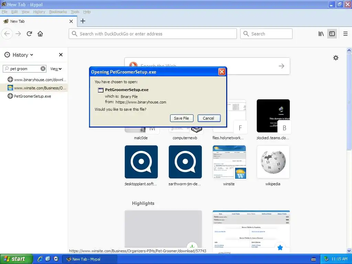Open www.binaryhouse.com history entry
352x264 pixels.
(34, 80)
